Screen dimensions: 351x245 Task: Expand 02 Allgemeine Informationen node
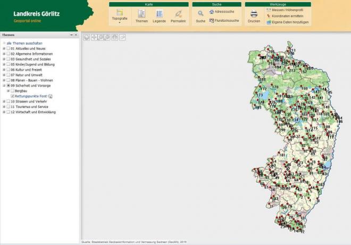coord(4,54)
